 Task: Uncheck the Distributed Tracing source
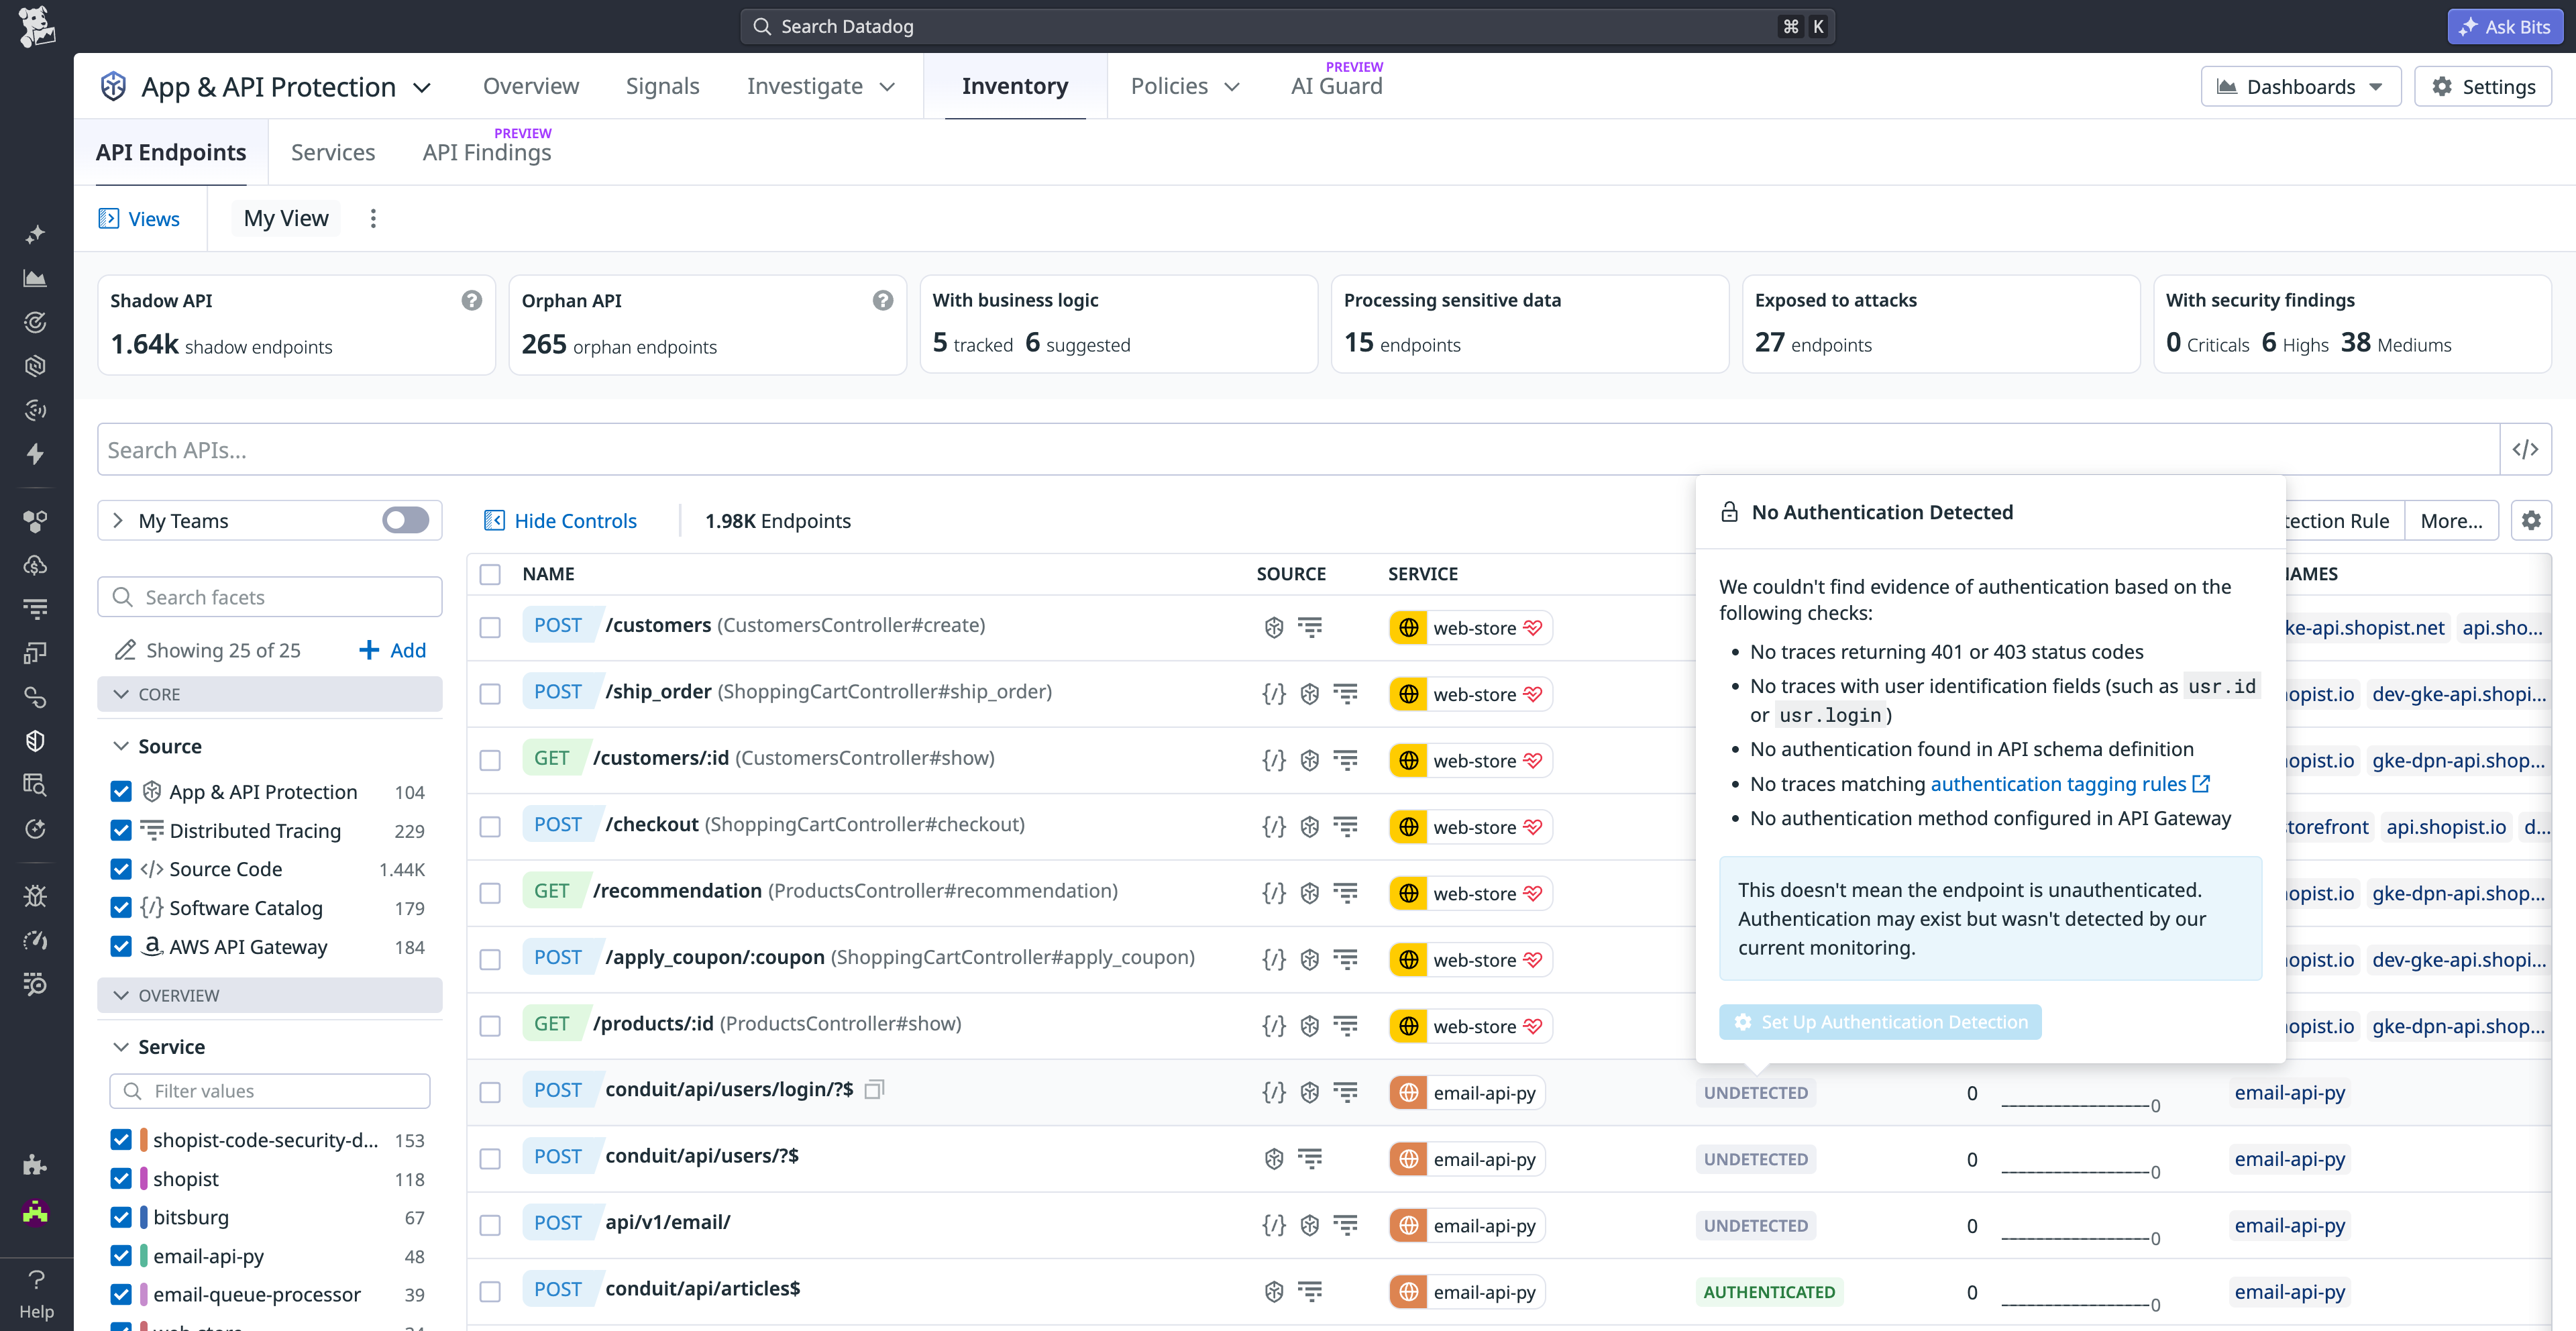coord(121,831)
